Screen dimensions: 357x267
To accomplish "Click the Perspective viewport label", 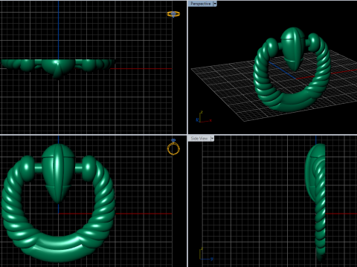I will [x=201, y=4].
